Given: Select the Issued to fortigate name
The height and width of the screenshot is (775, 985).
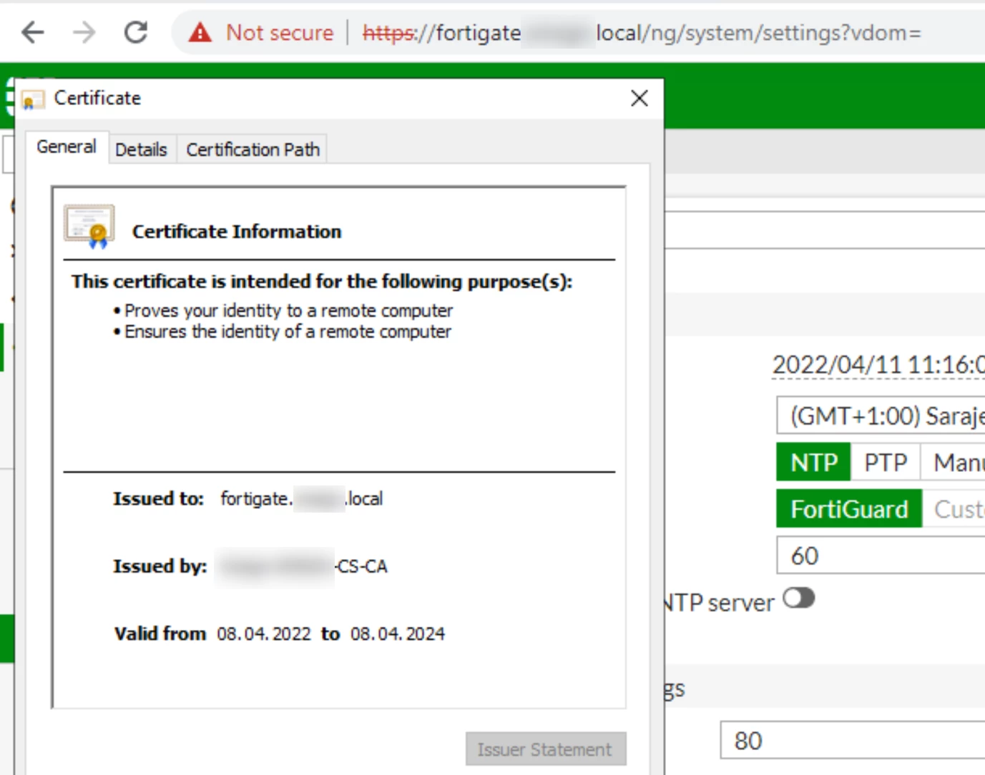Looking at the screenshot, I should (301, 498).
